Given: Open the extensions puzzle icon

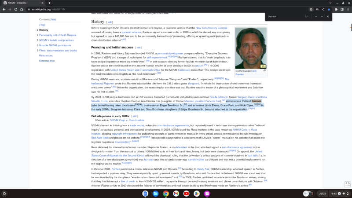Looking at the screenshot, I should (x=336, y=9).
